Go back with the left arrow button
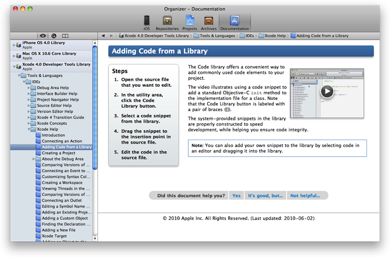Viewport: 390px width, 257px height. 103,36
